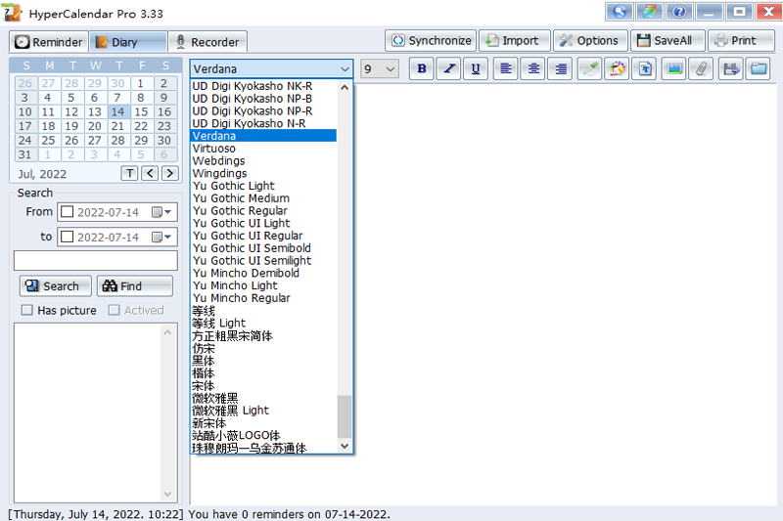This screenshot has height=521, width=783.
Task: Insert a picture with the image icon
Action: (x=674, y=68)
